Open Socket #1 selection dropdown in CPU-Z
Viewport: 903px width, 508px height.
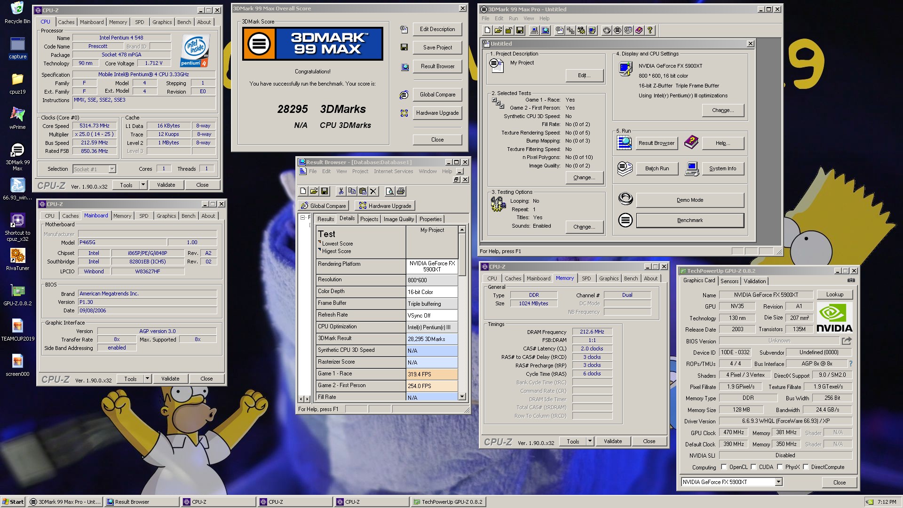(112, 169)
